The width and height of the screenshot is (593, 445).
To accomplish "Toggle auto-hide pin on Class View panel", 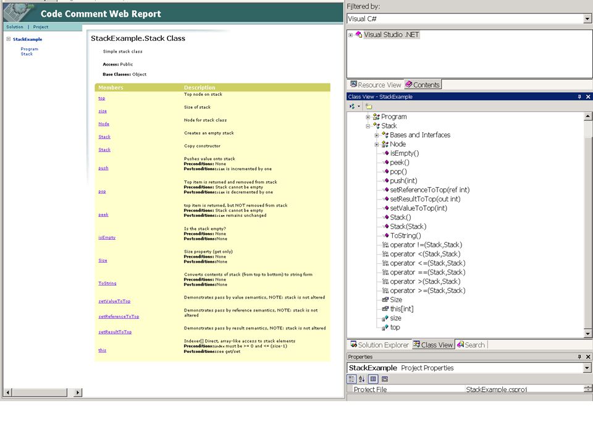I will [x=579, y=97].
